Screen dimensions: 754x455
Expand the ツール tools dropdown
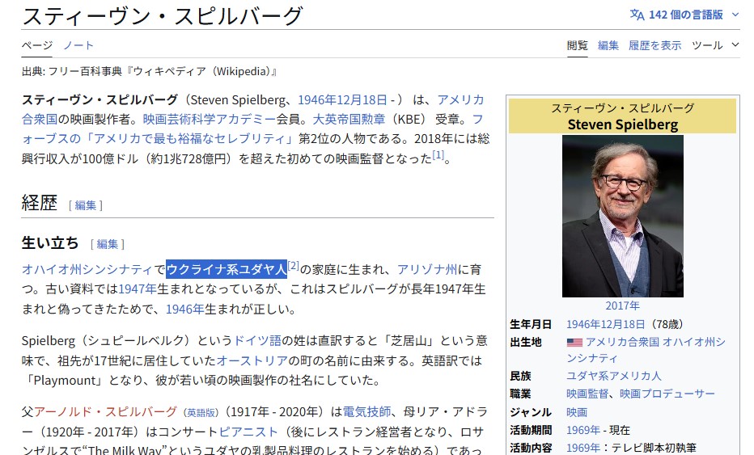click(715, 45)
